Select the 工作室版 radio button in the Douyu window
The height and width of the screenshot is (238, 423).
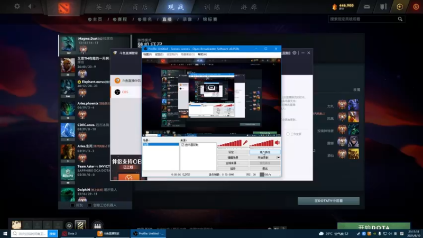(288, 134)
